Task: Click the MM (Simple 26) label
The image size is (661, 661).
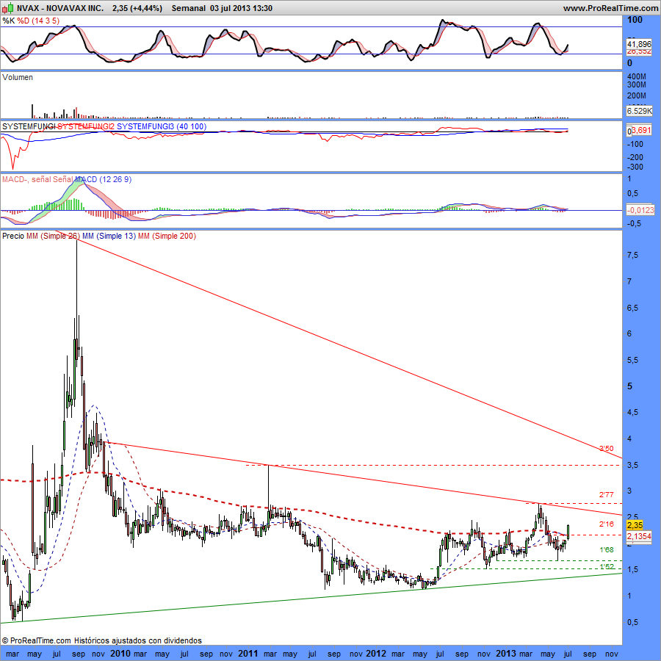Action: click(x=53, y=236)
